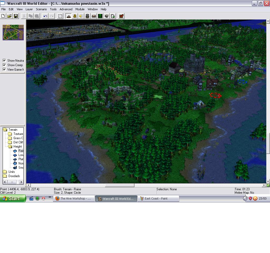Viewport: 270px width, 253px height.
Task: Click the Redo arrow icon
Action: click(x=51, y=16)
